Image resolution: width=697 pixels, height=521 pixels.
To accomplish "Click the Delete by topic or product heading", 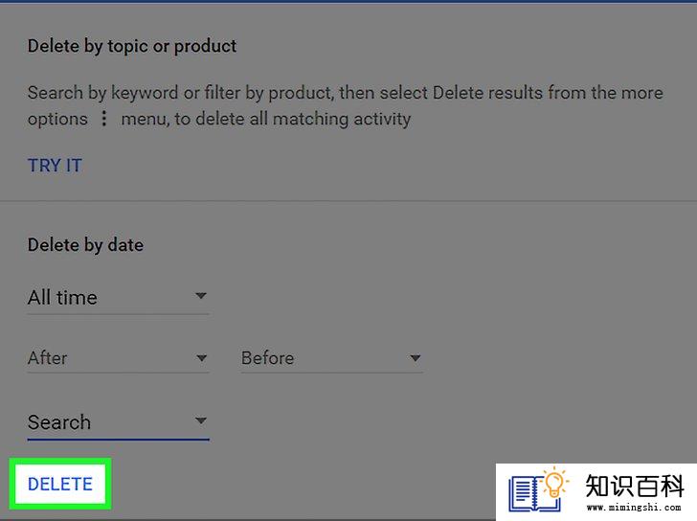I will pos(132,46).
